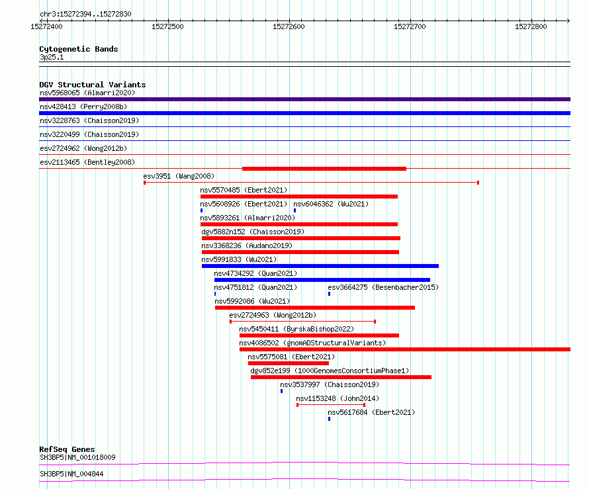This screenshot has height=489, width=589.
Task: Click the blue nsv4734292 variant bar
Action: [x=322, y=280]
